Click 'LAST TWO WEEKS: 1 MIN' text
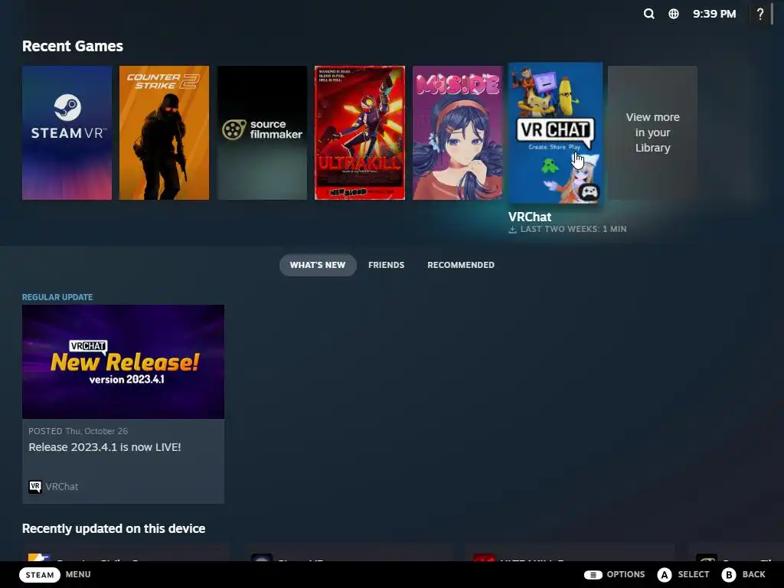Screen dimensions: 784x588 [x=573, y=229]
